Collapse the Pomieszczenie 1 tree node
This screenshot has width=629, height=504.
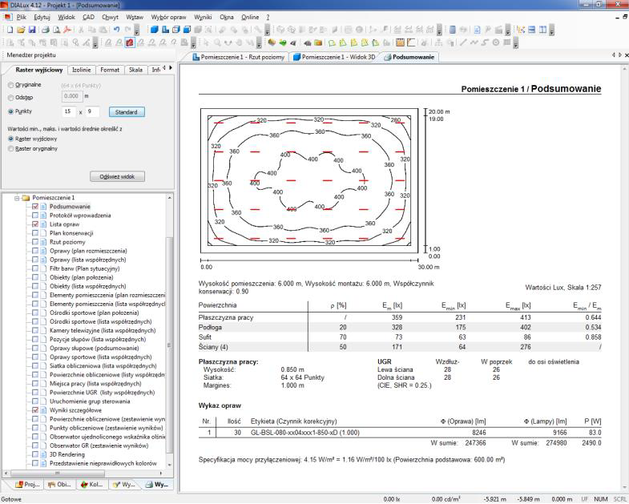coord(17,198)
